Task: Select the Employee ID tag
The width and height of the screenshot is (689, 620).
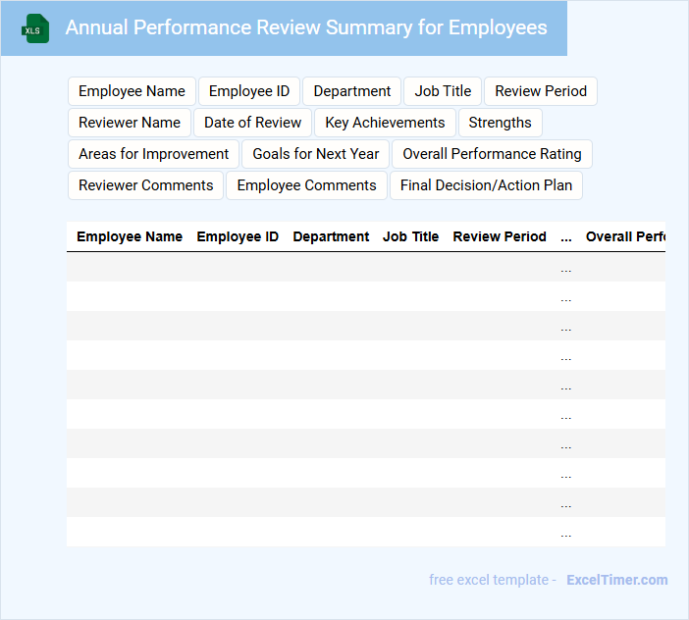Action: [249, 91]
